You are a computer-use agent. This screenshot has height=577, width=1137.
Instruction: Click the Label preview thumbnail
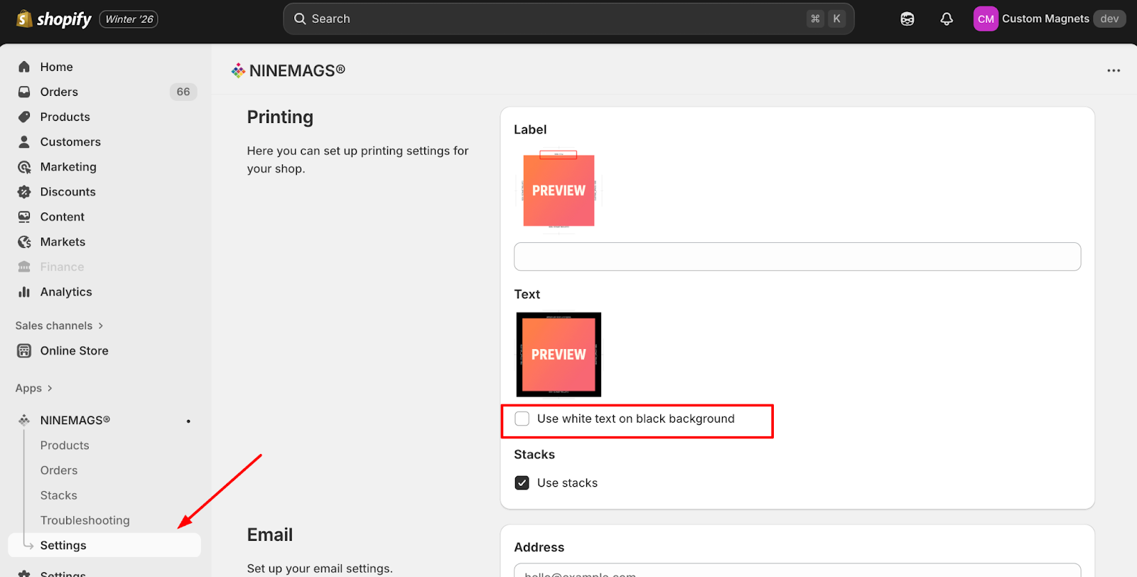559,190
